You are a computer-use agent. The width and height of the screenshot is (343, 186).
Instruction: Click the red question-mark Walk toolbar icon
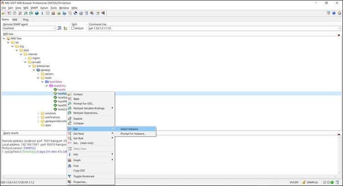9,13
